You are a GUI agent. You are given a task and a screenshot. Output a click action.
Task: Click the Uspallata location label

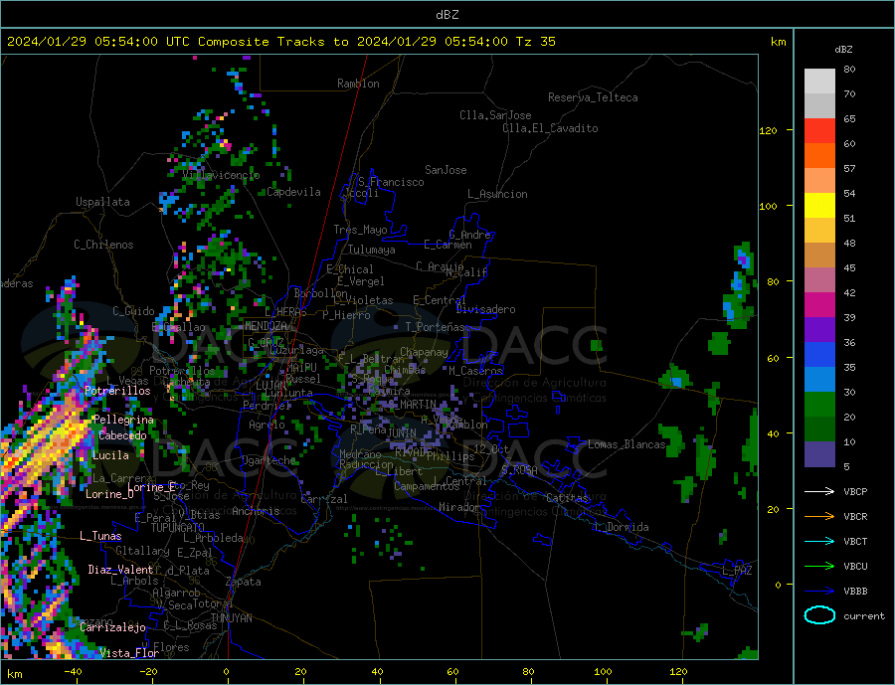tap(102, 202)
